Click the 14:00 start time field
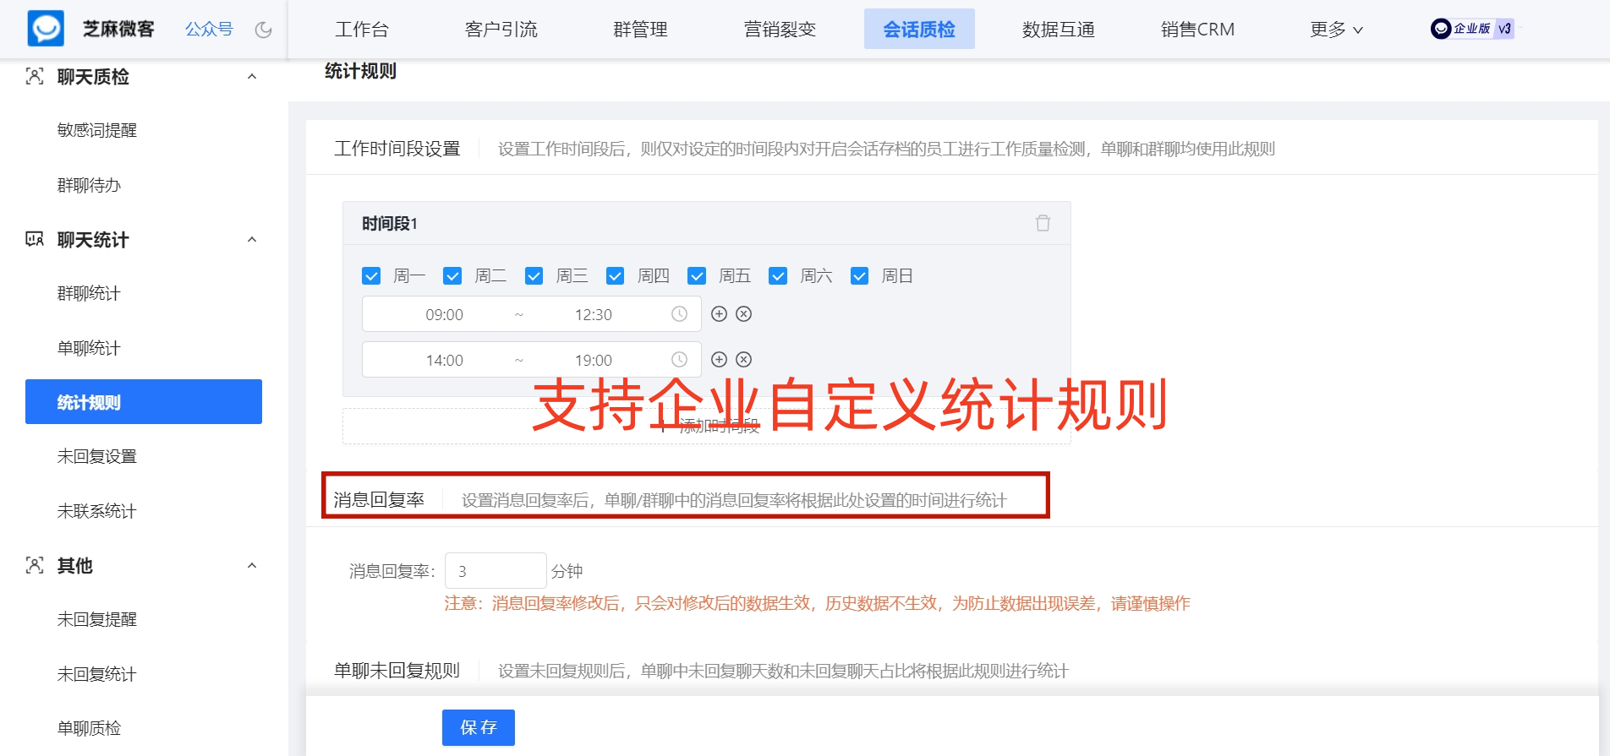Image resolution: width=1610 pixels, height=756 pixels. coord(444,360)
